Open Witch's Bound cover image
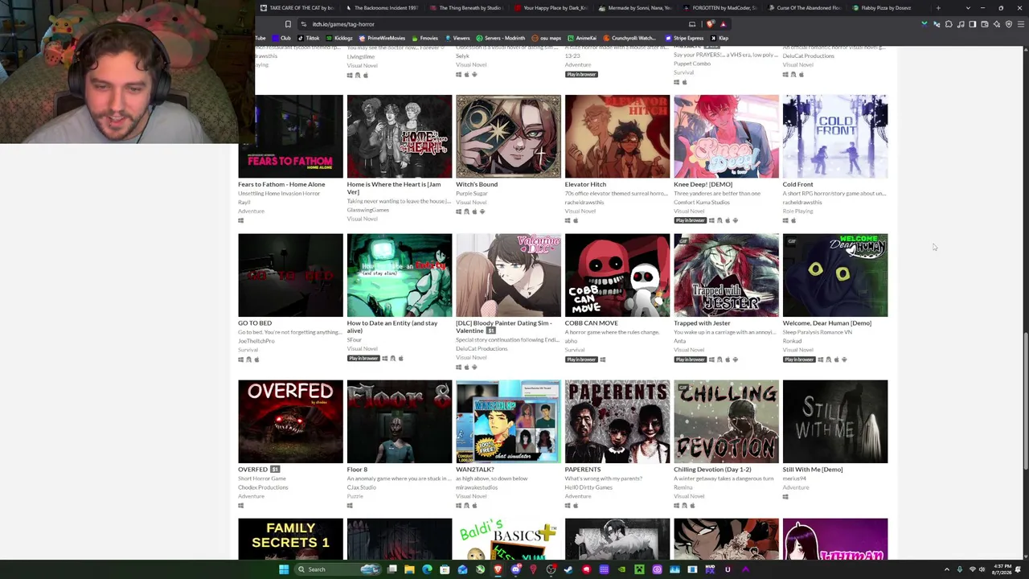 [508, 137]
